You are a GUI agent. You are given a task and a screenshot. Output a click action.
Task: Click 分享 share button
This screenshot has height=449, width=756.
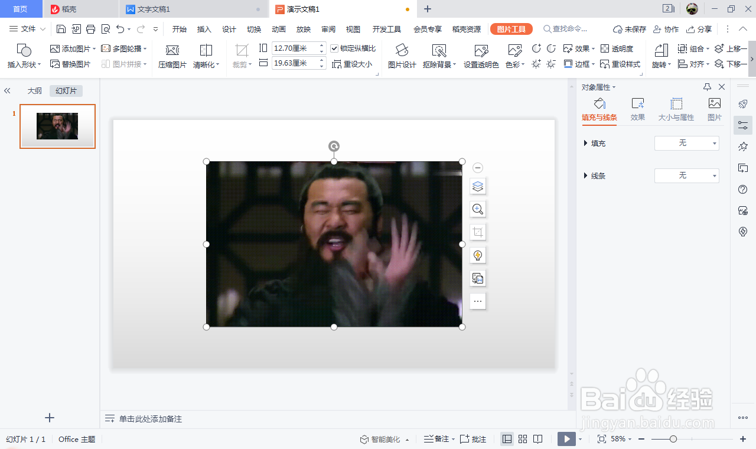[699, 29]
